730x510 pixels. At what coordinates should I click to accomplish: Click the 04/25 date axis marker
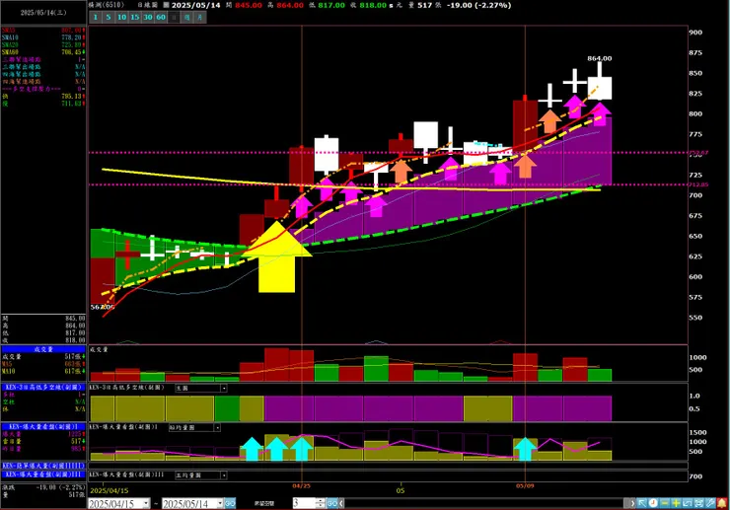[301, 485]
